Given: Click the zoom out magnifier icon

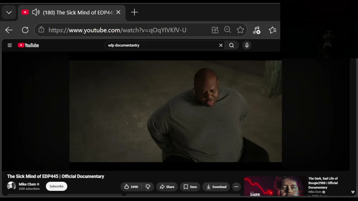Looking at the screenshot, I should tap(227, 30).
